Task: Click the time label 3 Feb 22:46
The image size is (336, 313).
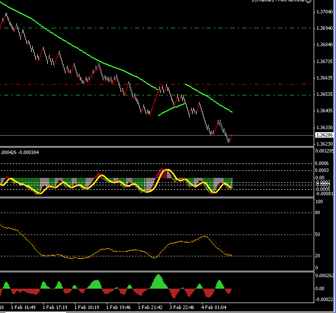Action: click(182, 308)
